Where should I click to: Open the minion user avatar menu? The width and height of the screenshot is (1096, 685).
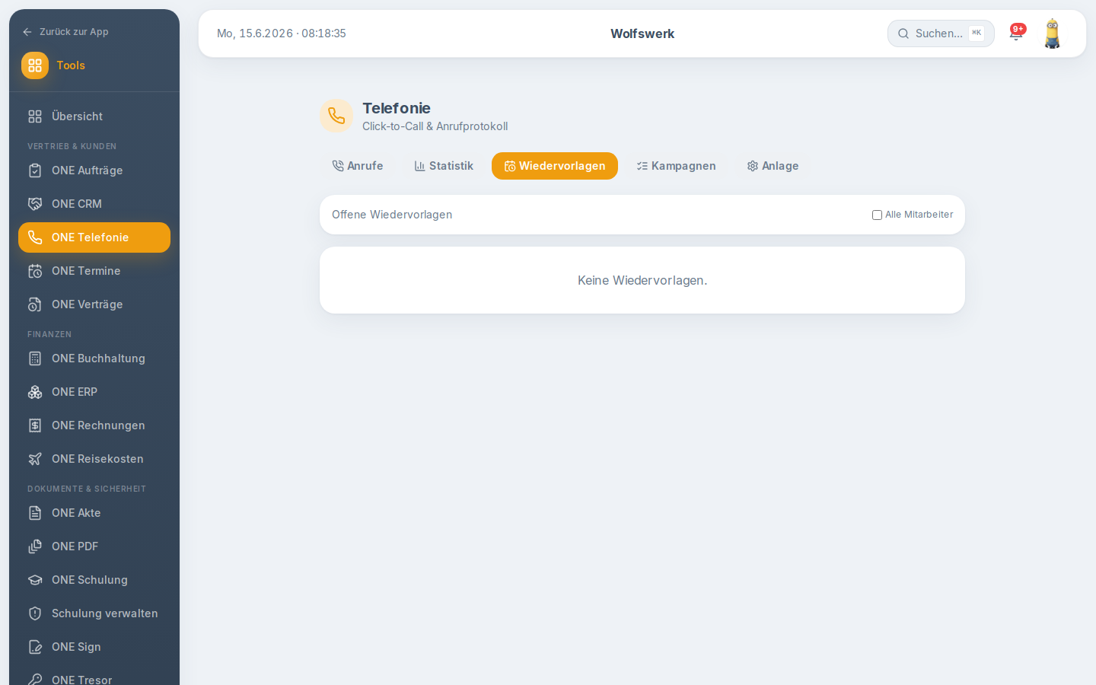(1052, 33)
